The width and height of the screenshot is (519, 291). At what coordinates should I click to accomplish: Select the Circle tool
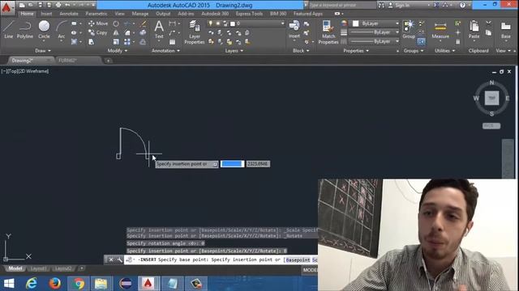coord(44,30)
